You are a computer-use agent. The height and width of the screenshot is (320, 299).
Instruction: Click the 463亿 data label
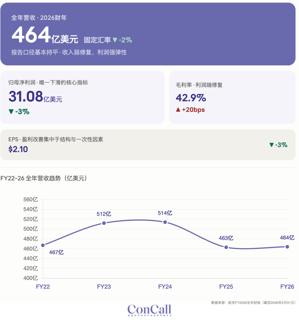coord(226,238)
